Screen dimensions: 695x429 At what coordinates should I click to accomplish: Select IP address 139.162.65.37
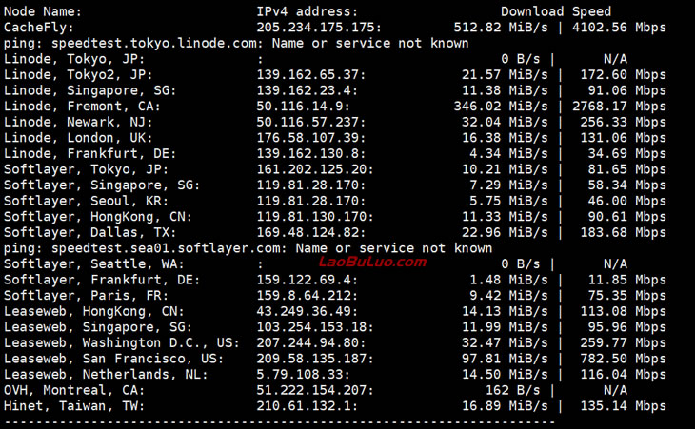click(311, 75)
